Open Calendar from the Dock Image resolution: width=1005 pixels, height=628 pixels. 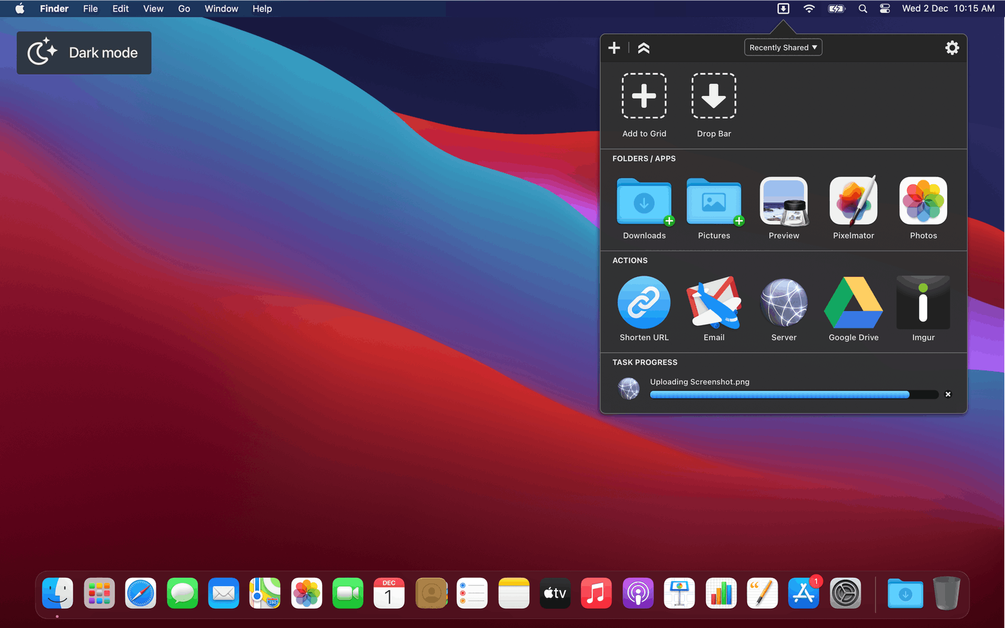point(389,593)
